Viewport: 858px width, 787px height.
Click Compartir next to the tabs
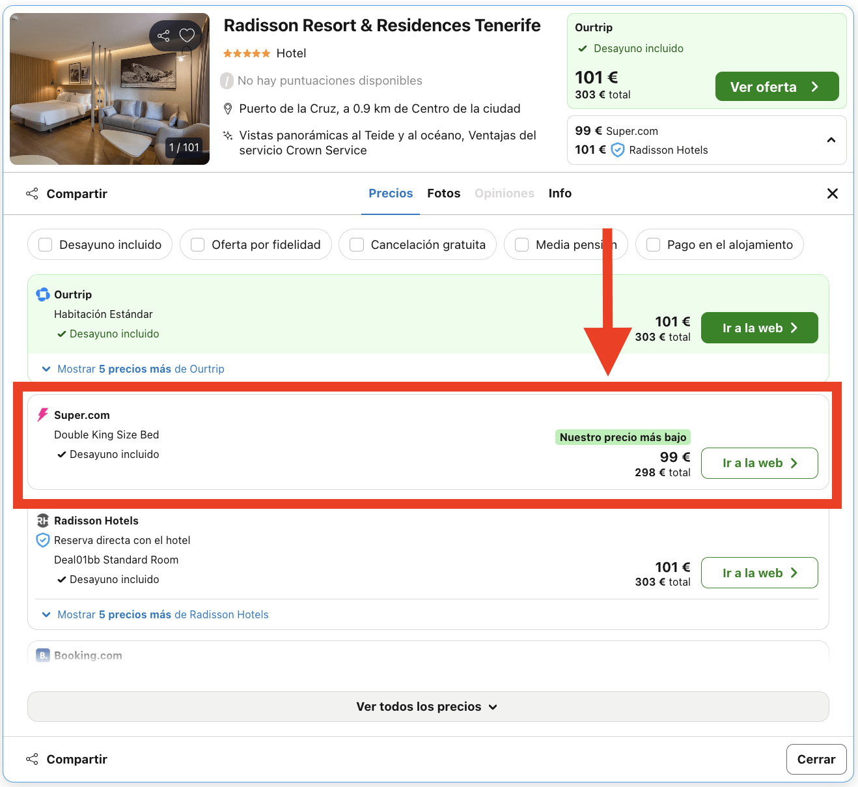tap(66, 193)
